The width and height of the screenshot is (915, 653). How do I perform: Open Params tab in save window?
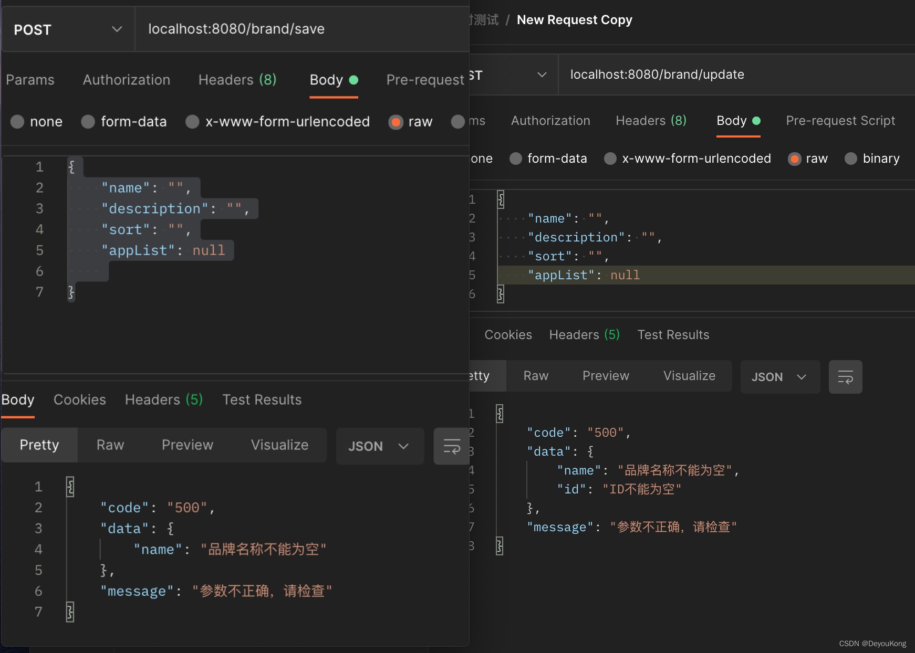coord(30,80)
